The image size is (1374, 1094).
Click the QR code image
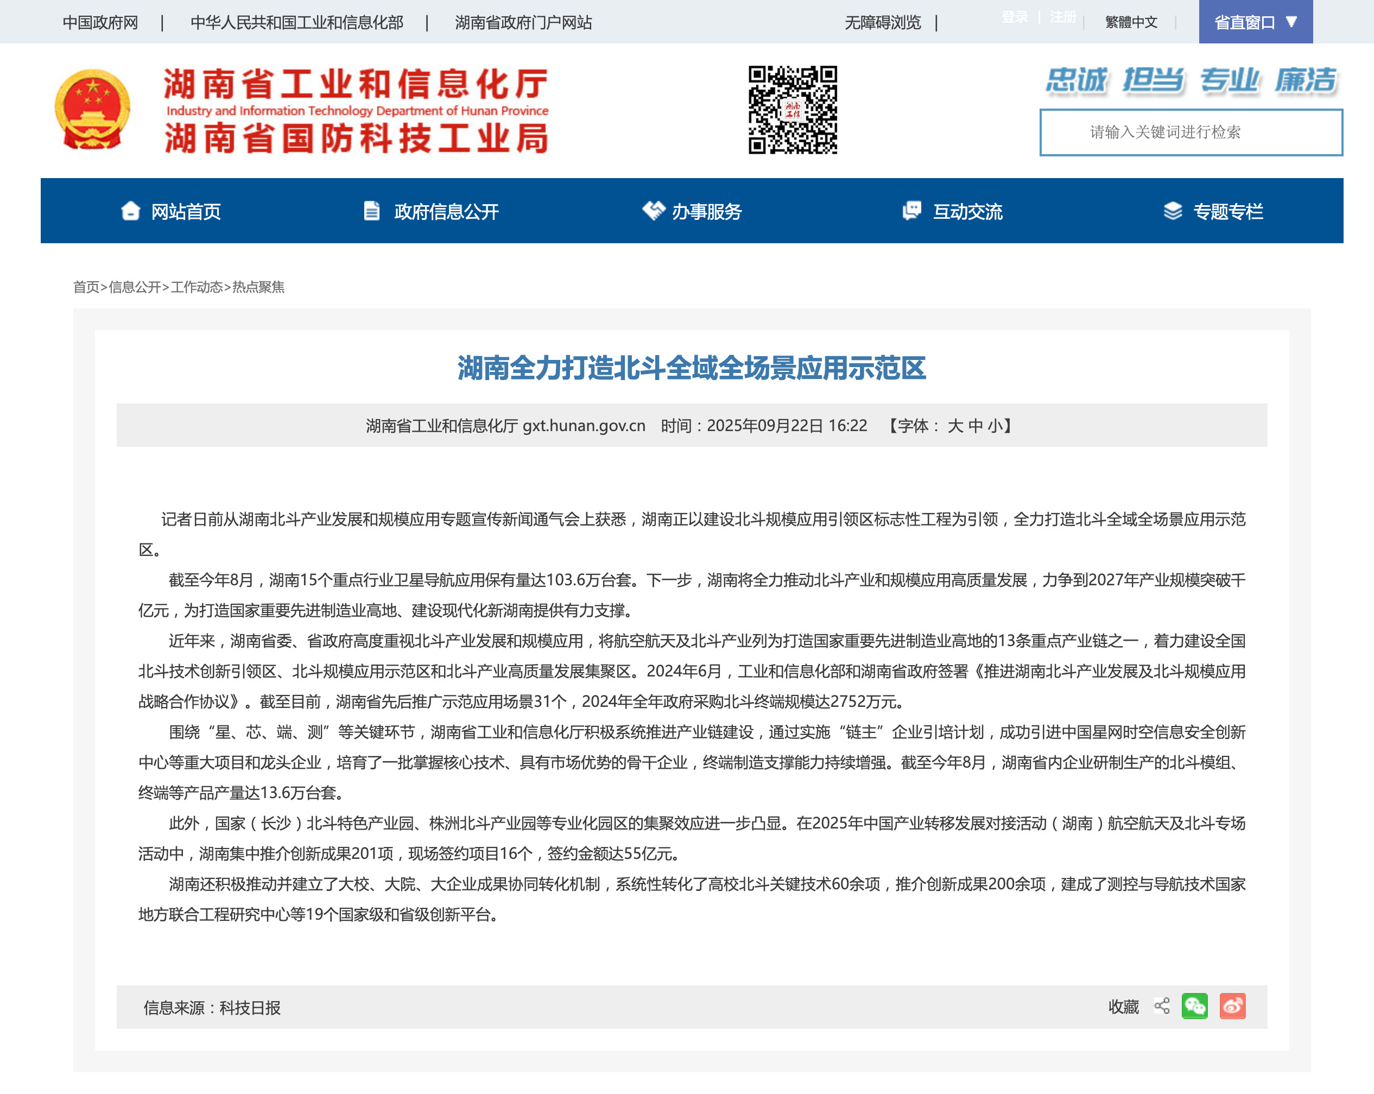point(792,110)
